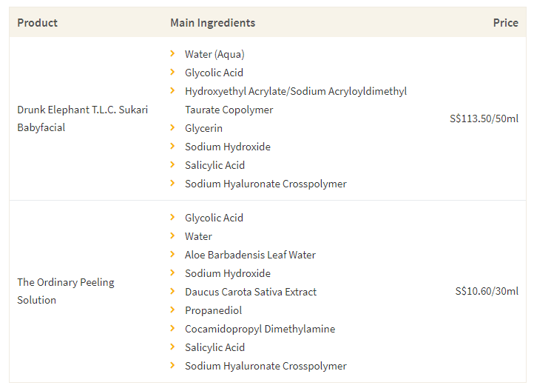Select The Ordinary Peeling Solution name
Image resolution: width=534 pixels, height=391 pixels.
(66, 291)
